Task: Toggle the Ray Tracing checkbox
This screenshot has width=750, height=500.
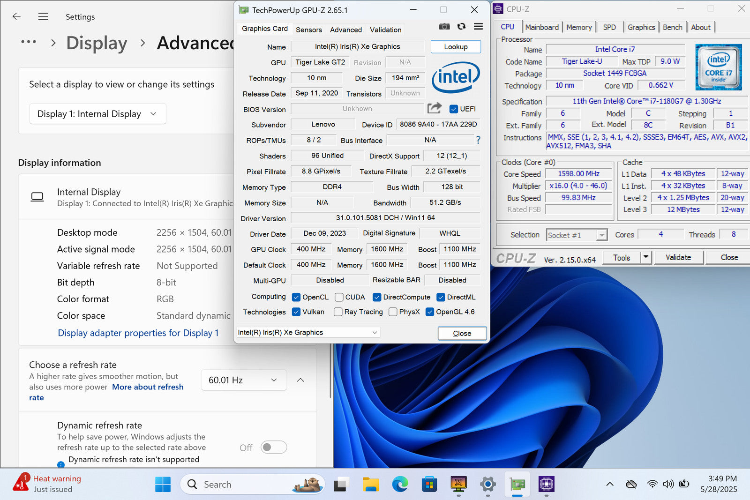Action: [338, 312]
